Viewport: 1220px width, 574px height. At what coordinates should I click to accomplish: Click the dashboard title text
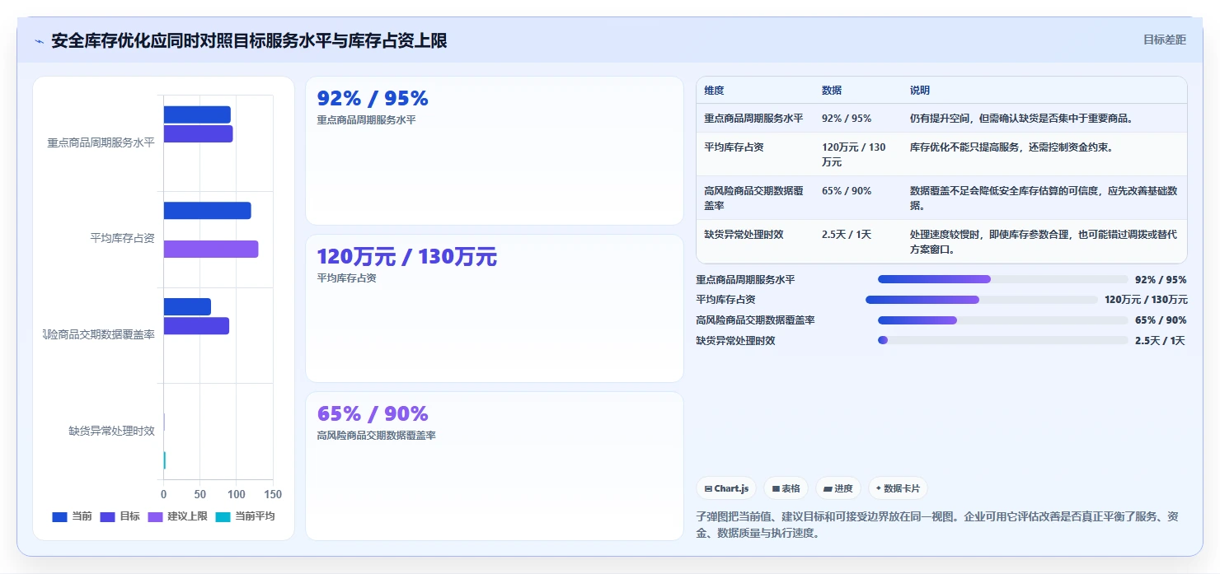click(x=249, y=40)
